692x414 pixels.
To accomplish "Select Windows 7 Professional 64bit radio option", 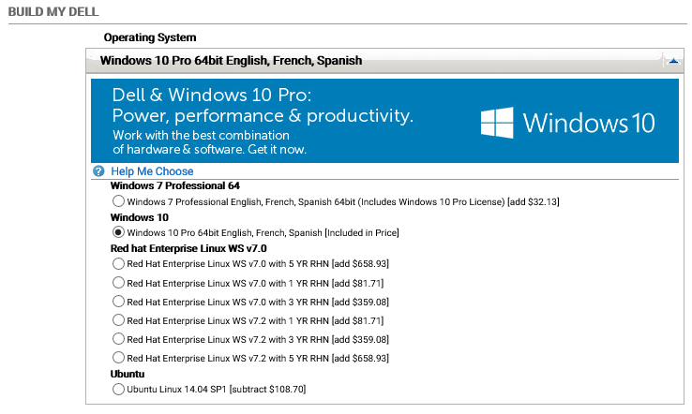I will coord(118,201).
